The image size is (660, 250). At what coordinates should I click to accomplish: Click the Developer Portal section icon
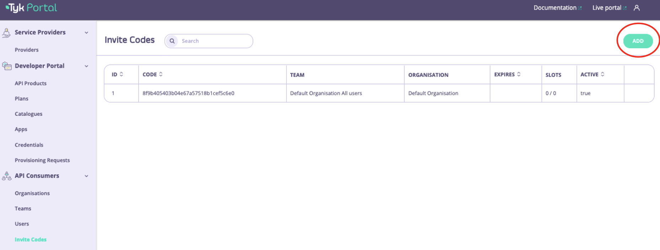click(7, 66)
